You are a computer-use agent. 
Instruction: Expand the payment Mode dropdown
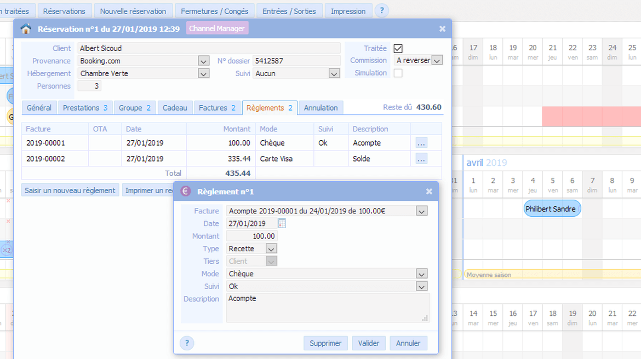[x=421, y=274]
